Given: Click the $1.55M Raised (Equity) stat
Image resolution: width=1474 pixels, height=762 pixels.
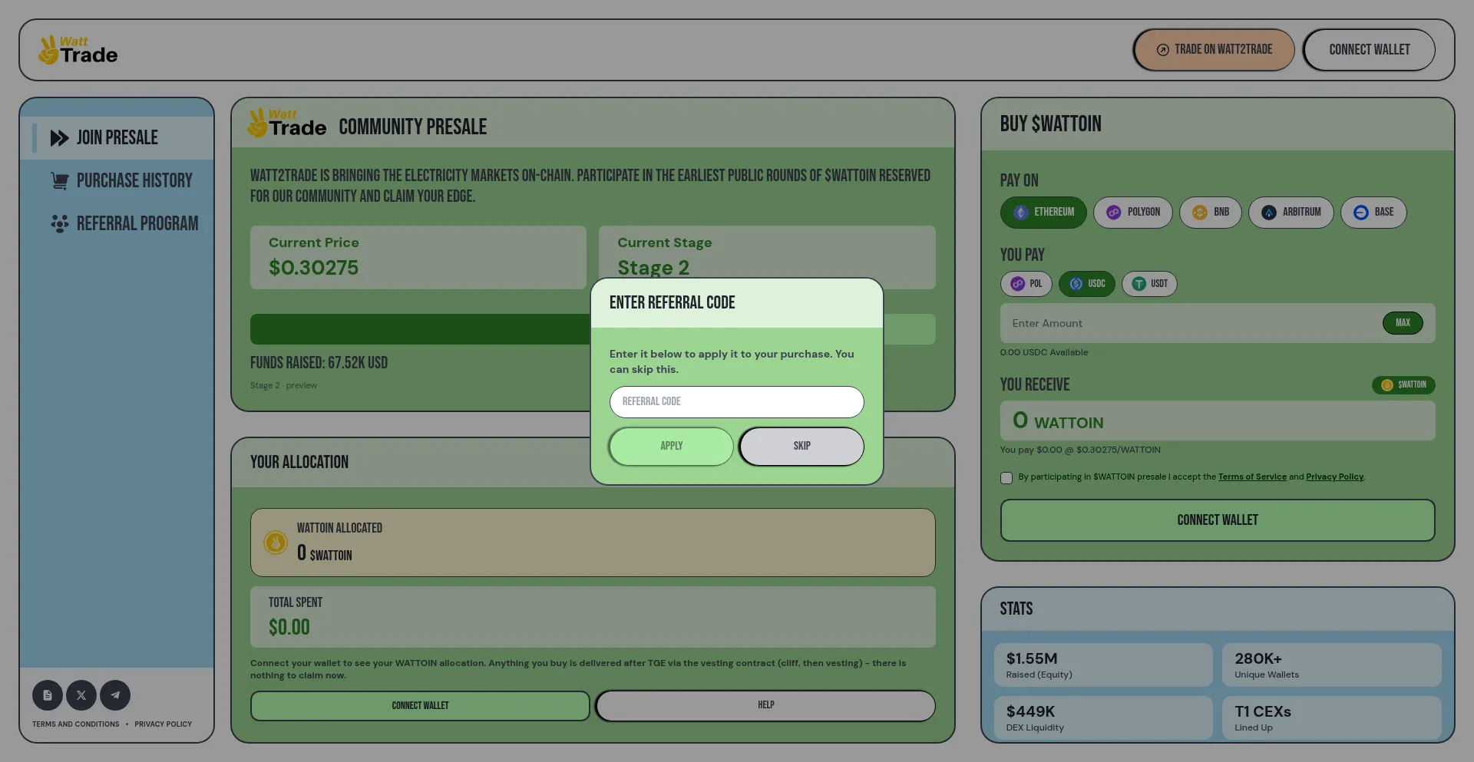Looking at the screenshot, I should [x=1103, y=665].
